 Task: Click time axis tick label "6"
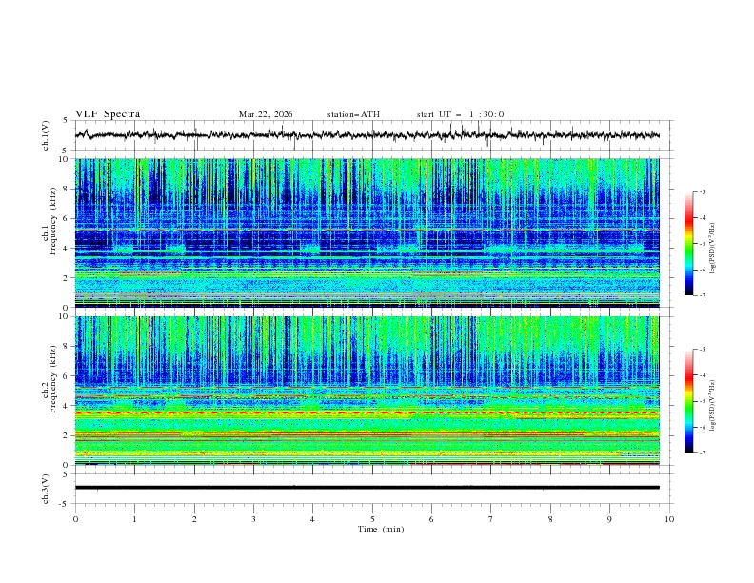pos(431,519)
